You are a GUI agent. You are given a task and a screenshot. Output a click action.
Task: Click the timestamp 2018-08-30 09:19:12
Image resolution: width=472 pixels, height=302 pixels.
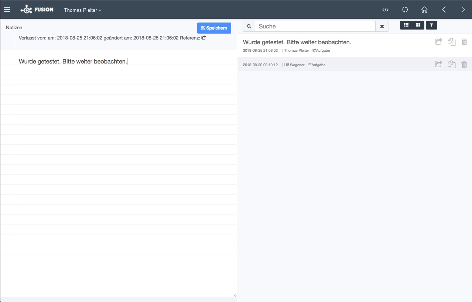click(260, 65)
